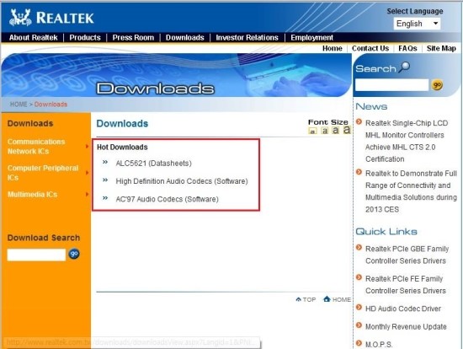The image size is (463, 349).
Task: Click the Site Map link
Action: pos(441,48)
